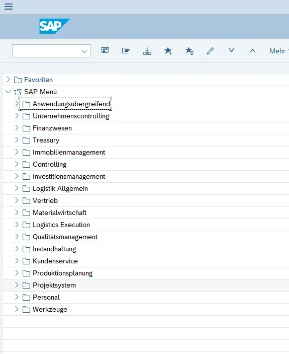Collapse the SAP Menü node
The height and width of the screenshot is (354, 289).
9,92
